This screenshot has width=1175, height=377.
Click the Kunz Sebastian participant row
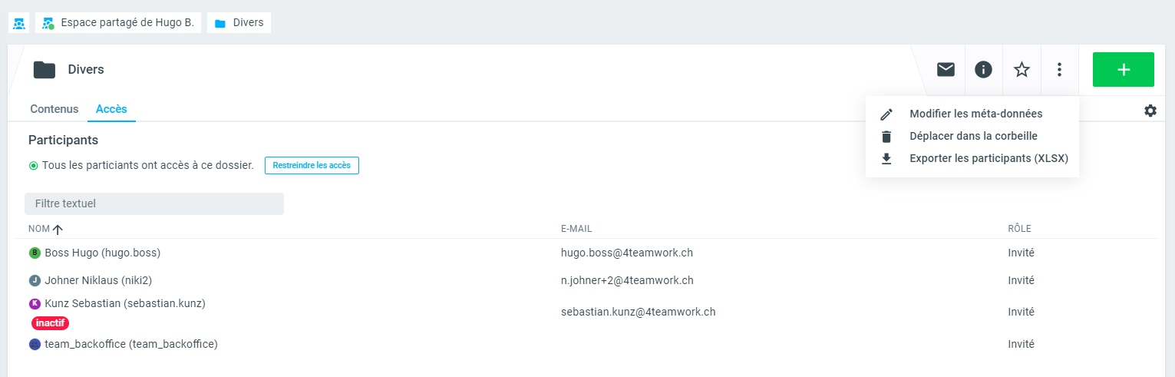[125, 303]
